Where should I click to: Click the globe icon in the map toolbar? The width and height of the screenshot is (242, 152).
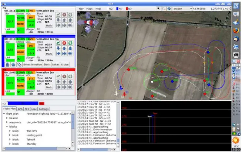[169, 9]
